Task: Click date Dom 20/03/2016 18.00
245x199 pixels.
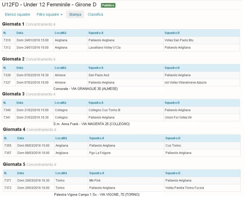Action: click(x=34, y=188)
